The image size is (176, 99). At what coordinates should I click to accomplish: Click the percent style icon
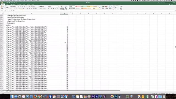(x=51, y=9)
